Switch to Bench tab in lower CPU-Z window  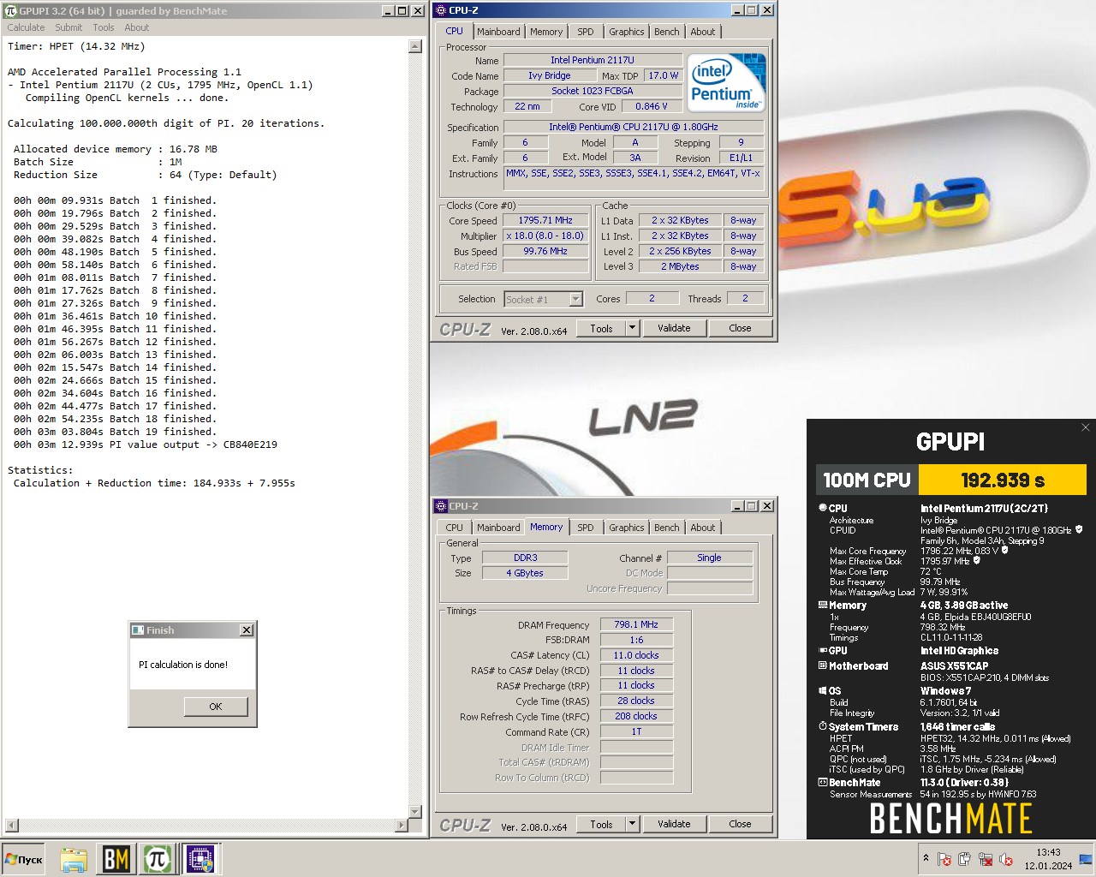click(x=667, y=528)
